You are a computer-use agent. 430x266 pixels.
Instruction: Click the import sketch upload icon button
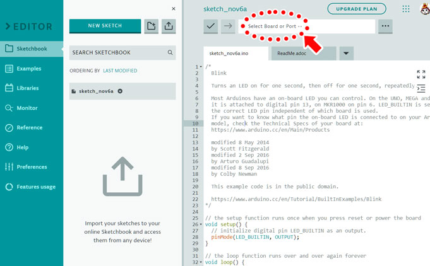click(x=169, y=26)
